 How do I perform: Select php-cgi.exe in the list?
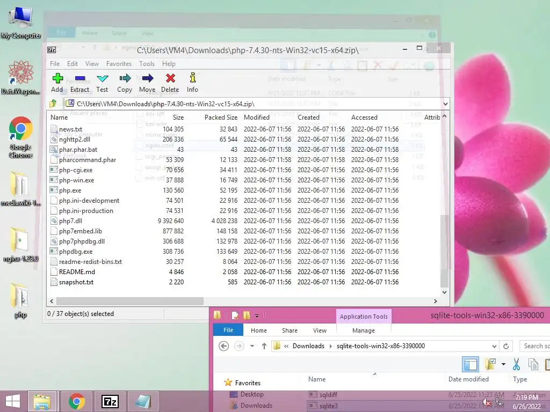click(76, 170)
